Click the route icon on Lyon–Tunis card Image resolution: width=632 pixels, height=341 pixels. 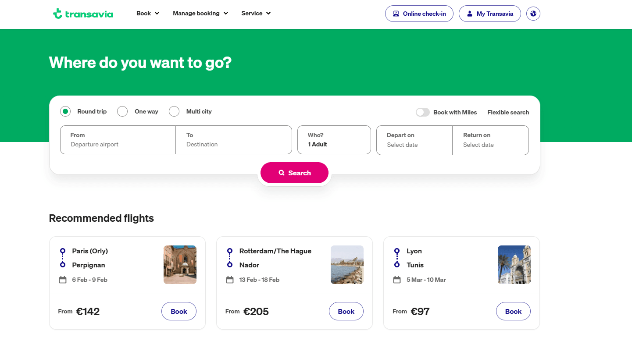(397, 258)
